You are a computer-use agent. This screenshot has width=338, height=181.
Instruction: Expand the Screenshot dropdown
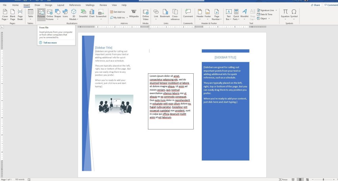tap(101, 14)
